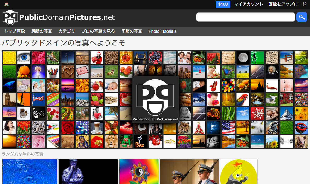The height and width of the screenshot is (184, 310).
Task: Open the wooden heart thumbnail
Action: pos(68,72)
